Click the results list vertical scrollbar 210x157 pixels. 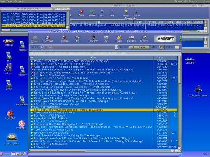[180, 101]
